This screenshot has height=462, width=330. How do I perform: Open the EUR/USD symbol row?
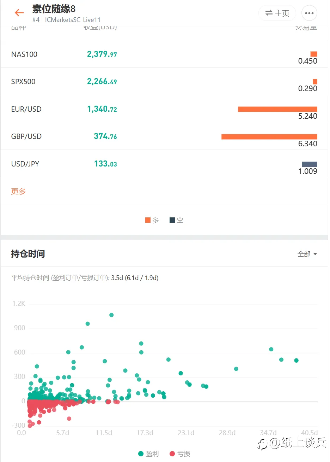click(x=26, y=109)
